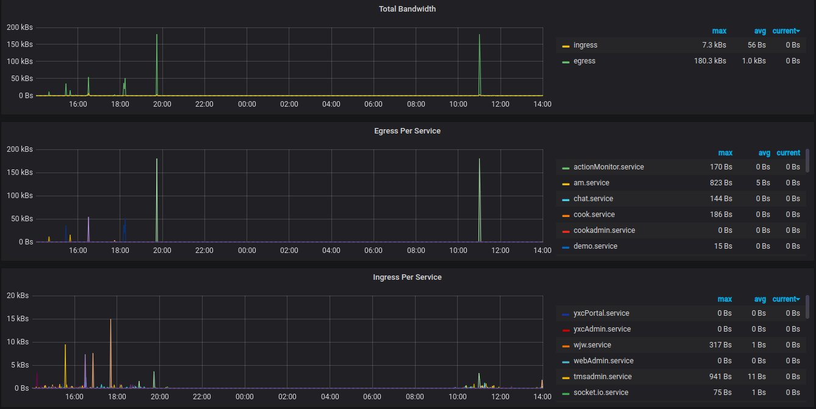The width and height of the screenshot is (816, 409).
Task: Toggle the tmsadmin.service series in legend
Action: point(602,377)
